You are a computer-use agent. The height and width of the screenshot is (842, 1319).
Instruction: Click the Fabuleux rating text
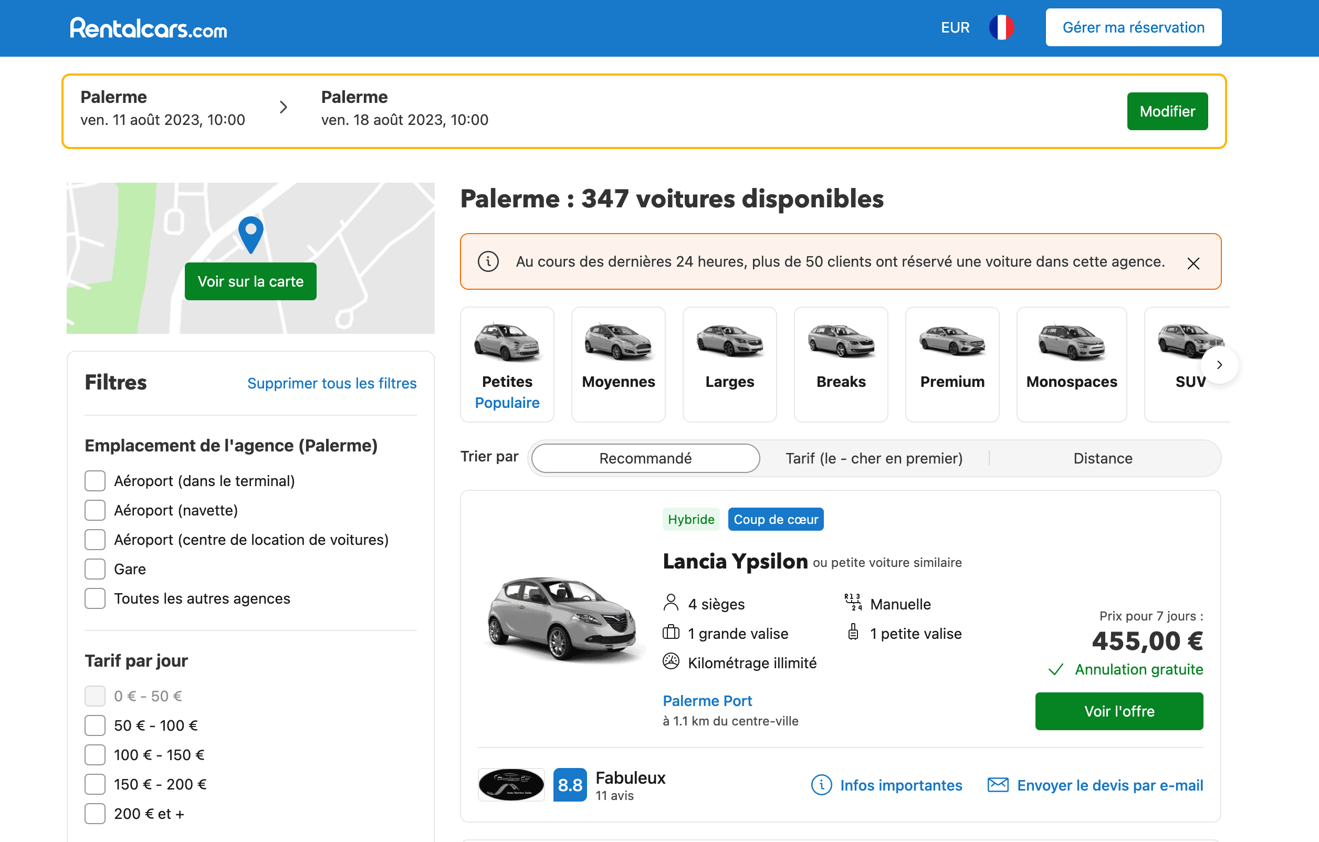[631, 777]
